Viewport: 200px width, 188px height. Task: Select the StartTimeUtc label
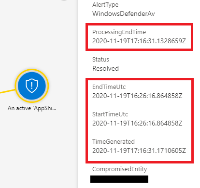pos(110,114)
